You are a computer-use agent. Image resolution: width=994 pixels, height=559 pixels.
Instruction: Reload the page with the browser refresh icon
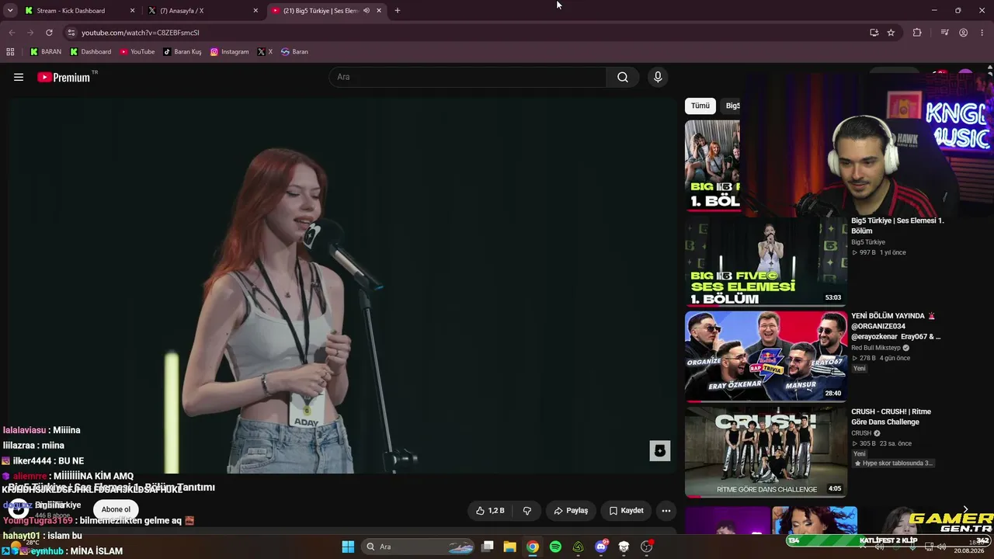49,33
